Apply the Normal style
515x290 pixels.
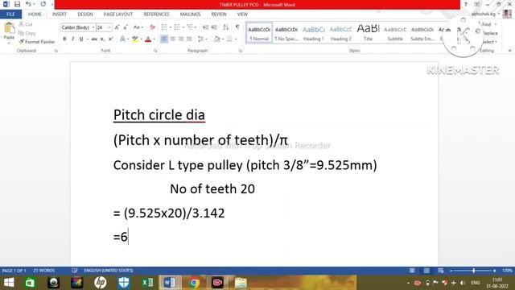pos(259,33)
